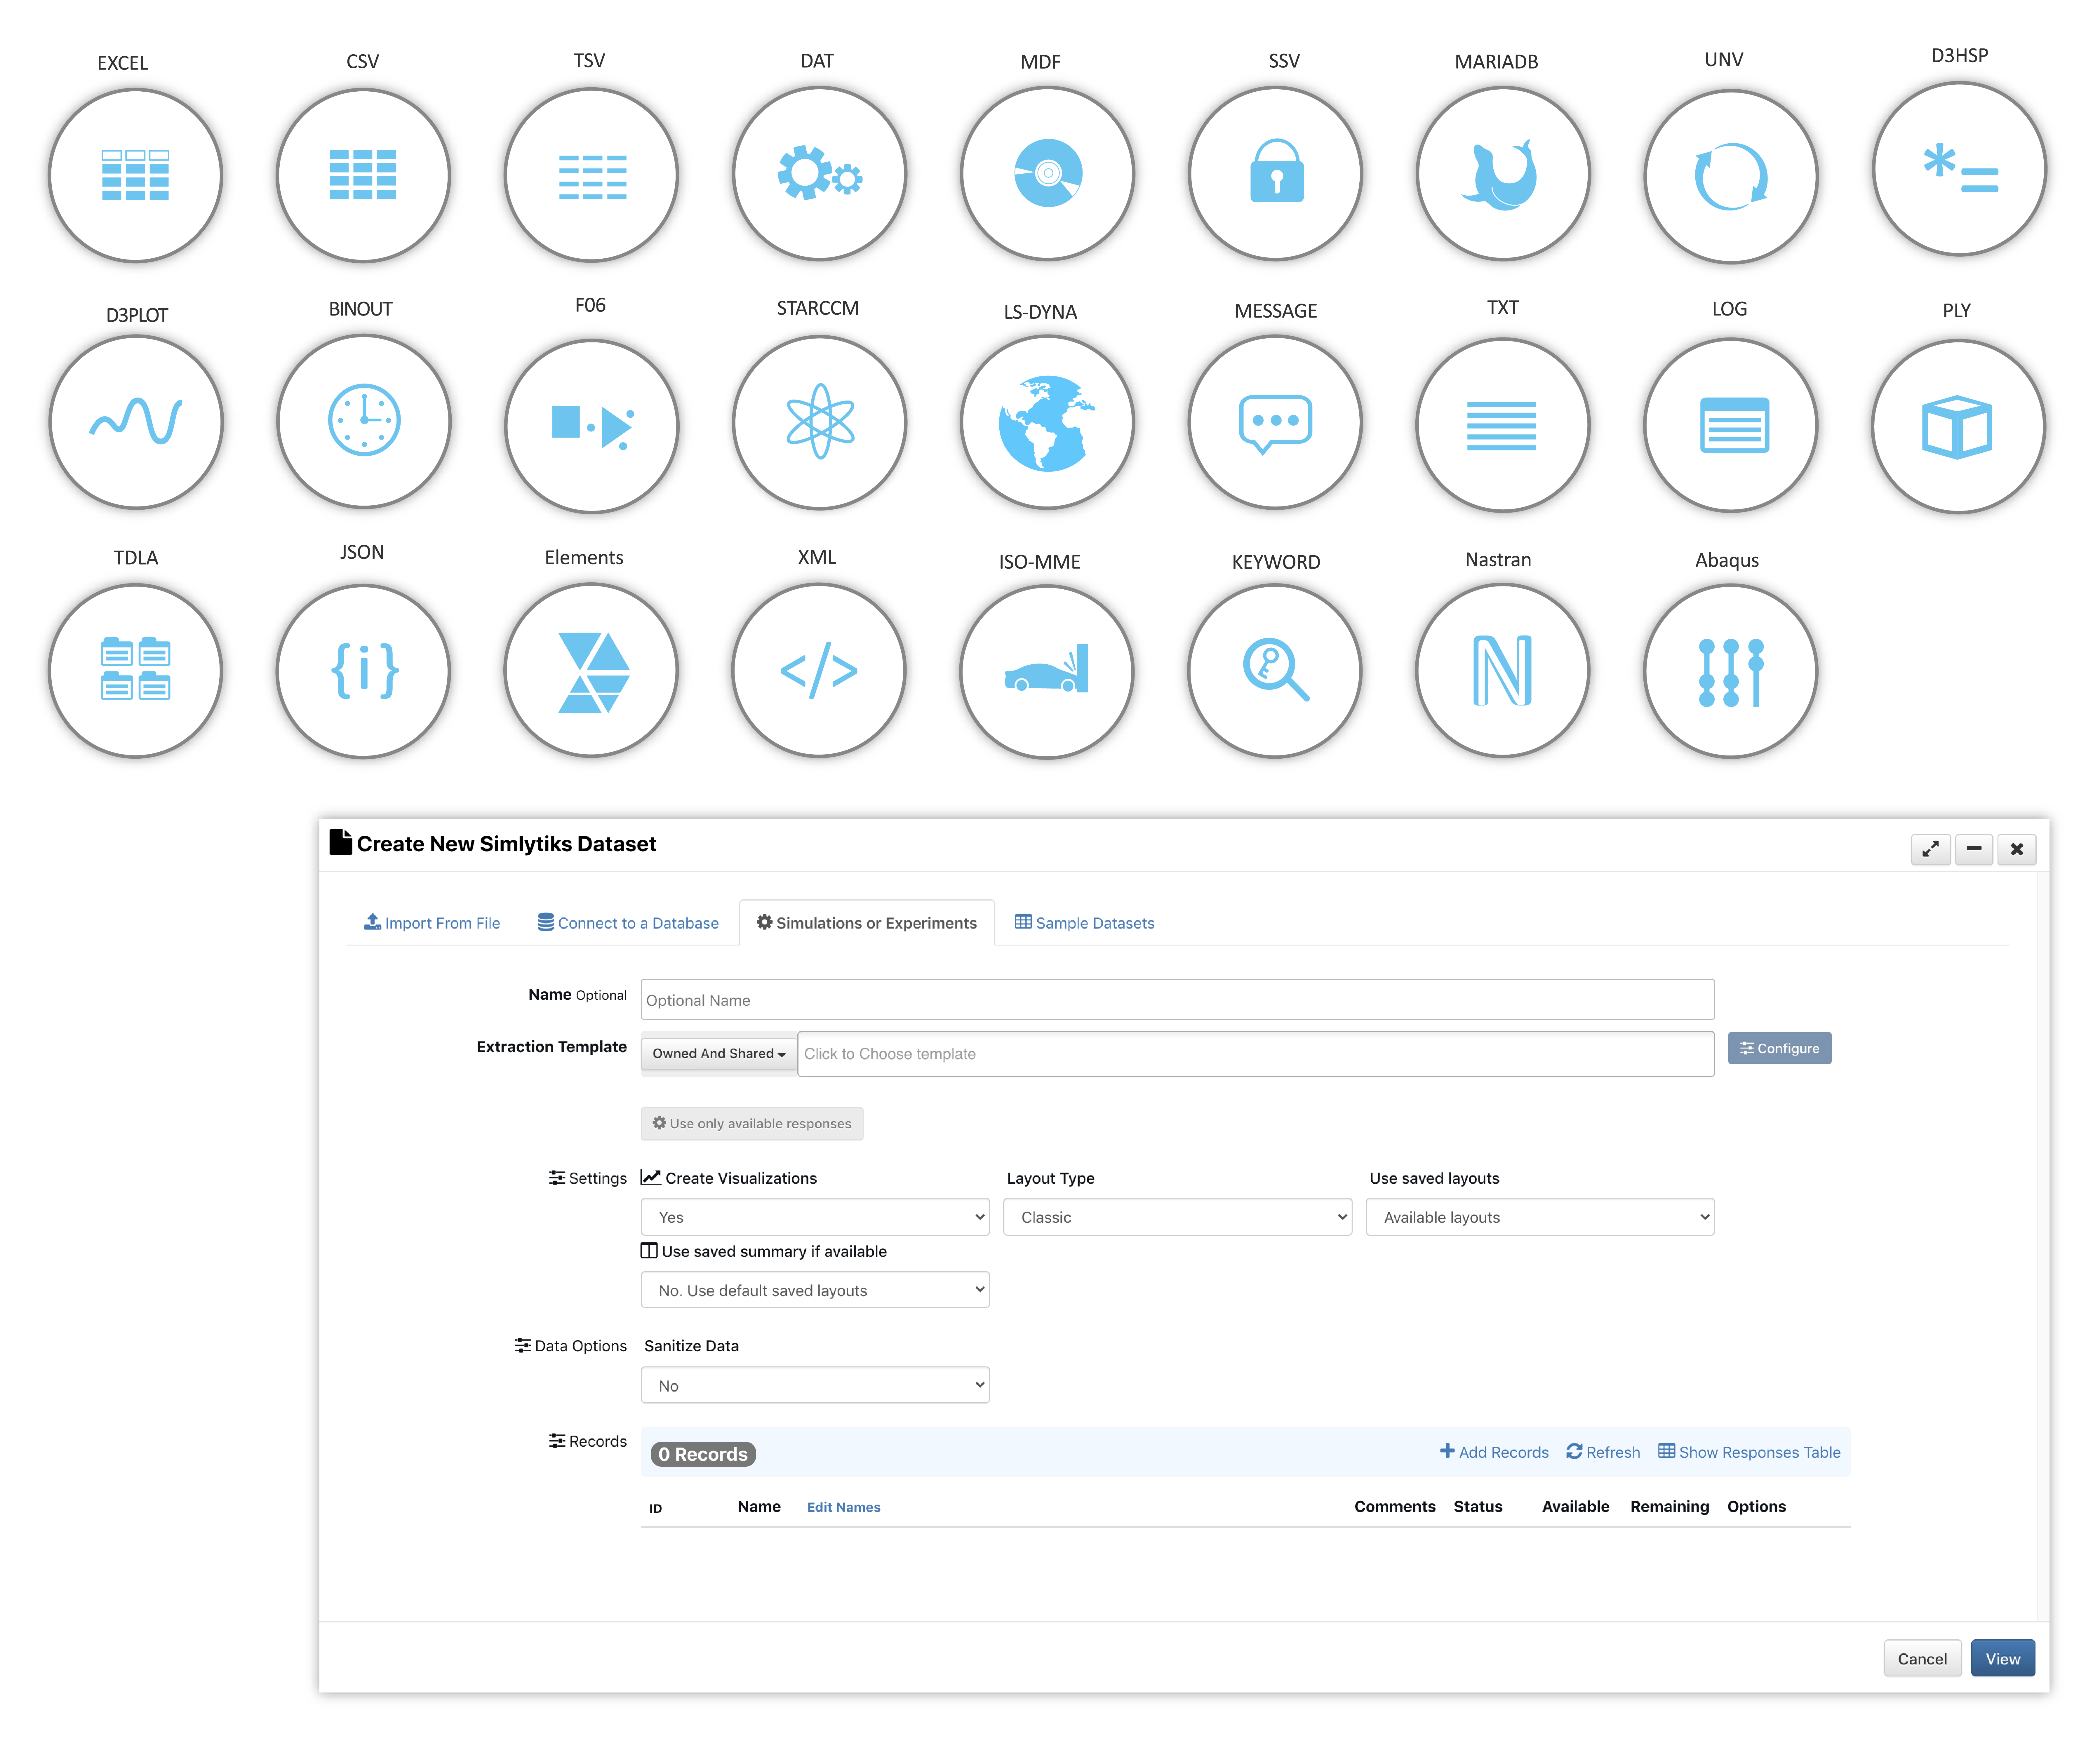Click the TXT lines icon

point(1503,425)
